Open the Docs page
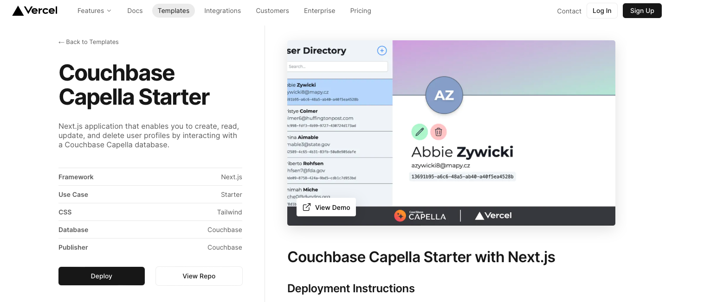Viewport: 704px width, 302px height. point(135,11)
